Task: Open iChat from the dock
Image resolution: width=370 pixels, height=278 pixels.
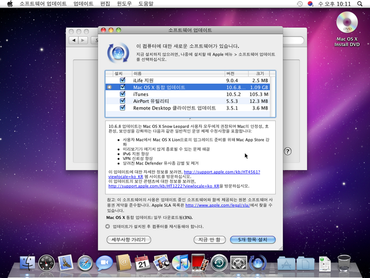Action: pyautogui.click(x=104, y=263)
